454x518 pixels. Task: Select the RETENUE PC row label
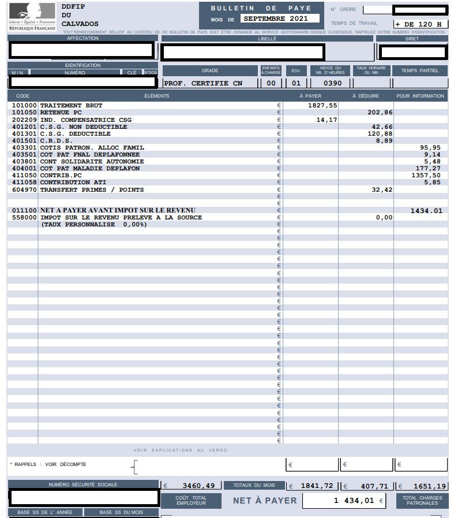point(61,113)
